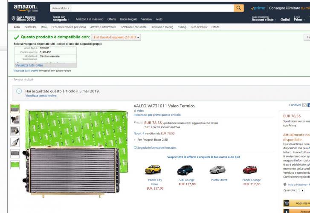Image resolution: width=310 pixels, height=213 pixels.
Task: Open Offerte in the category bar
Action: click(x=215, y=27)
